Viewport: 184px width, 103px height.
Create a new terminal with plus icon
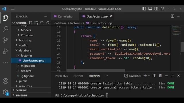[x=145, y=76]
